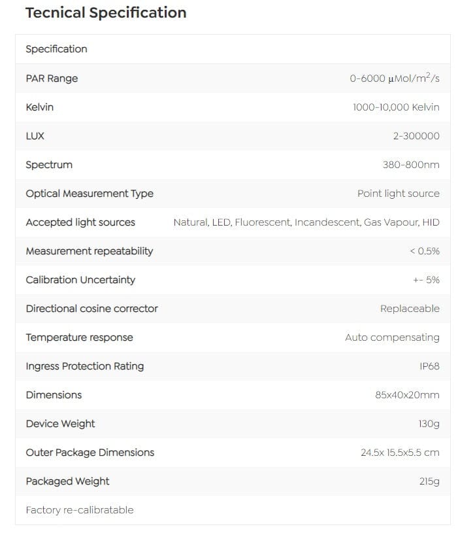This screenshot has width=458, height=533.
Task: Select the 85x40x20mm dimensions value
Action: point(407,395)
